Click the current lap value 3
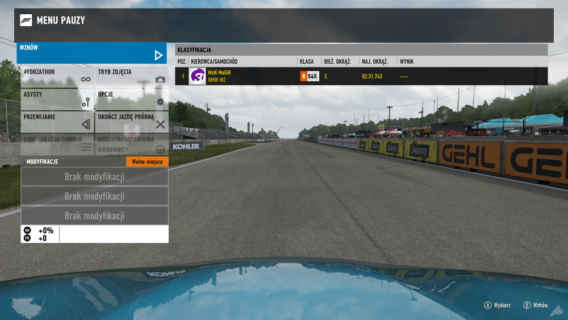Viewport: 568px width, 320px height. (x=325, y=77)
